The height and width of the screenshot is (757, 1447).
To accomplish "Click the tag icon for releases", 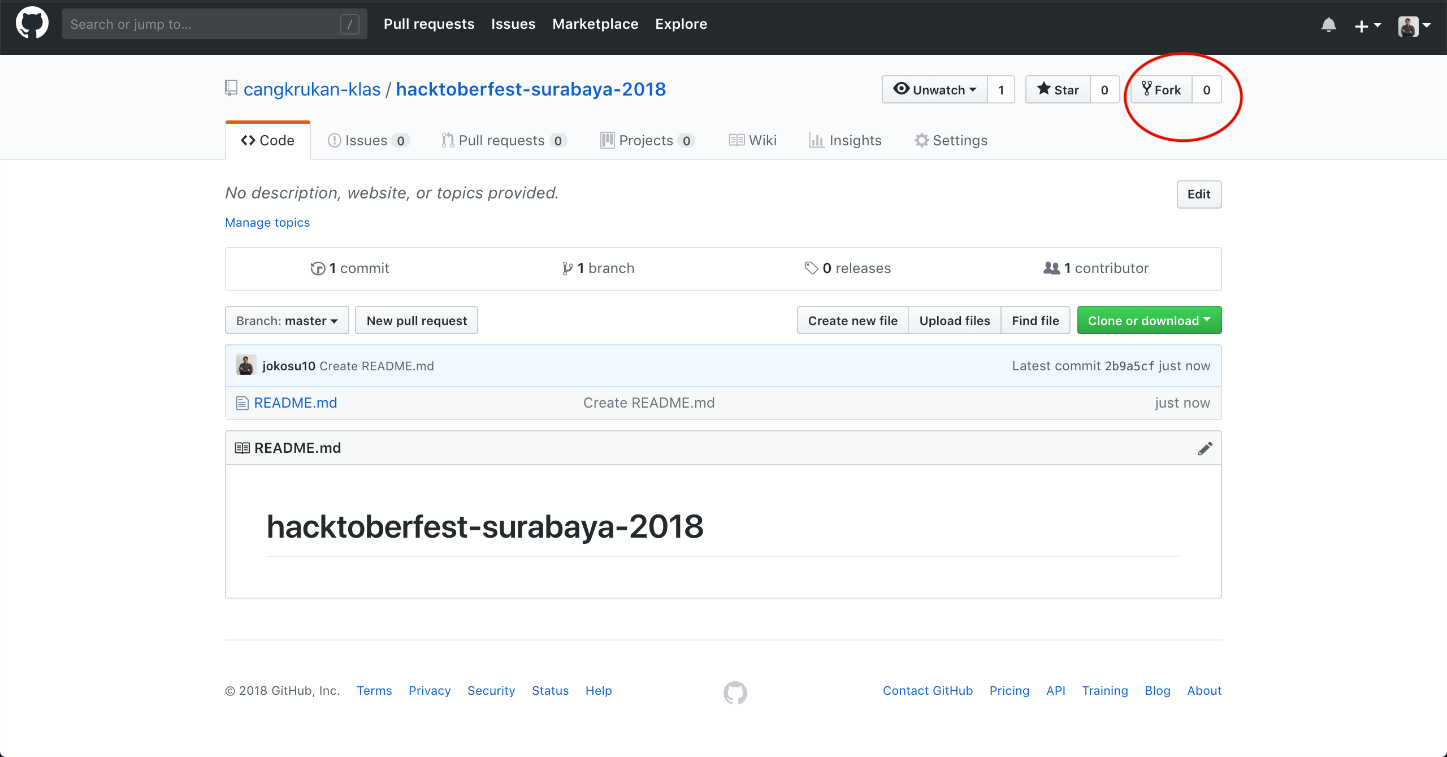I will [811, 269].
